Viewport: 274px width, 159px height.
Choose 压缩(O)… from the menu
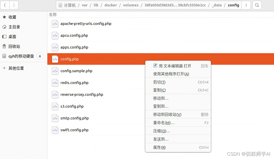[x=178, y=131]
